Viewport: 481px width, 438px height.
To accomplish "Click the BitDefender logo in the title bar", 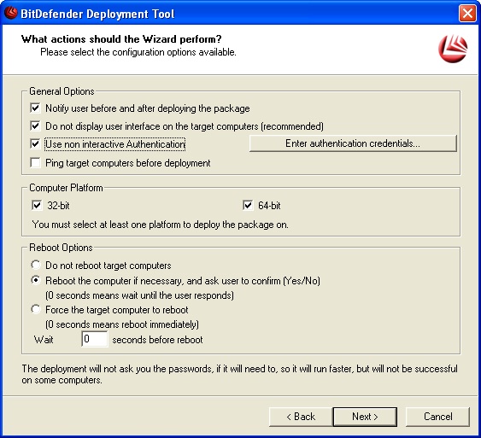I will point(11,13).
